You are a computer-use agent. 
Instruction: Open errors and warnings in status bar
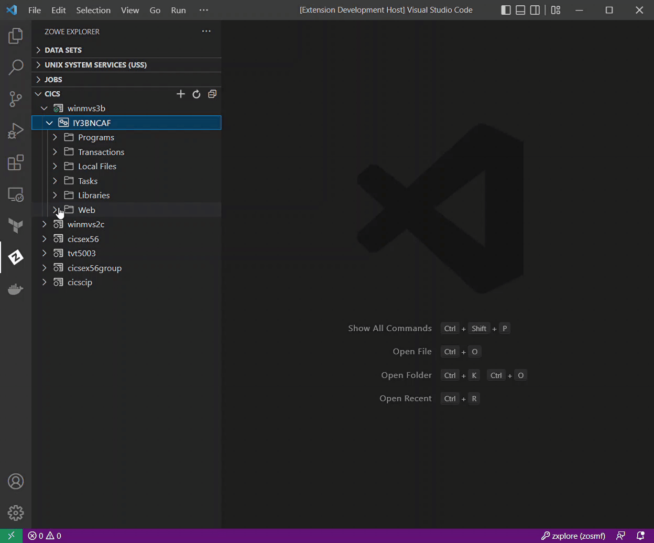tap(45, 536)
